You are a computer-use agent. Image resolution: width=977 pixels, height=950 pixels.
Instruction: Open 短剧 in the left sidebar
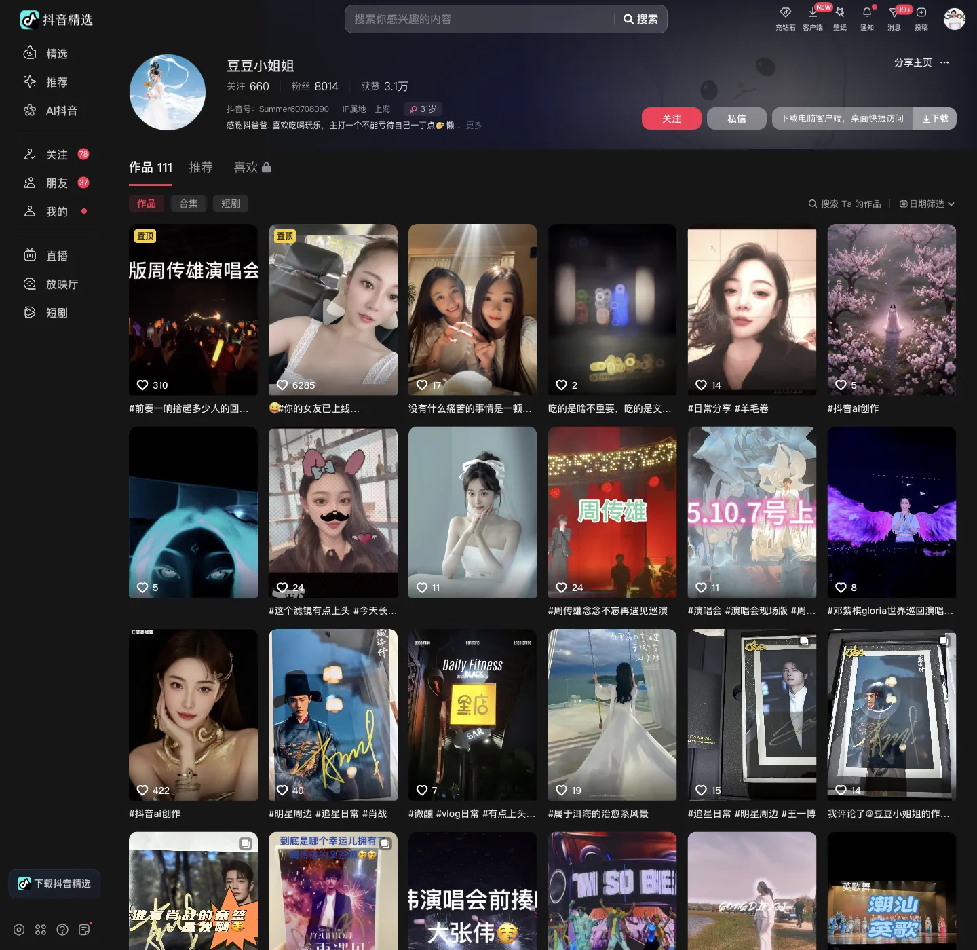click(x=46, y=313)
